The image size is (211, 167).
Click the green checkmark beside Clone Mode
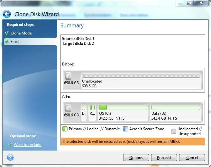(x=6, y=33)
